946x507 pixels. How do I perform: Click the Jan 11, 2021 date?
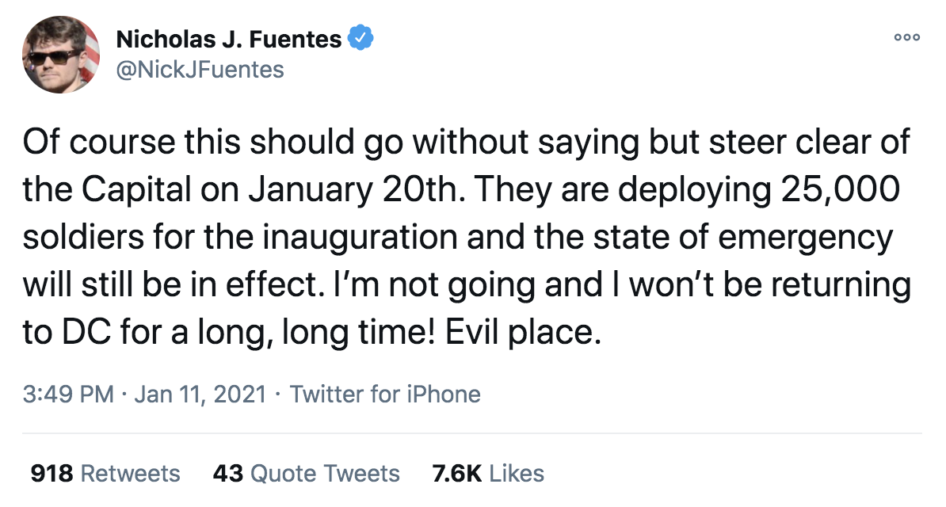coord(200,394)
